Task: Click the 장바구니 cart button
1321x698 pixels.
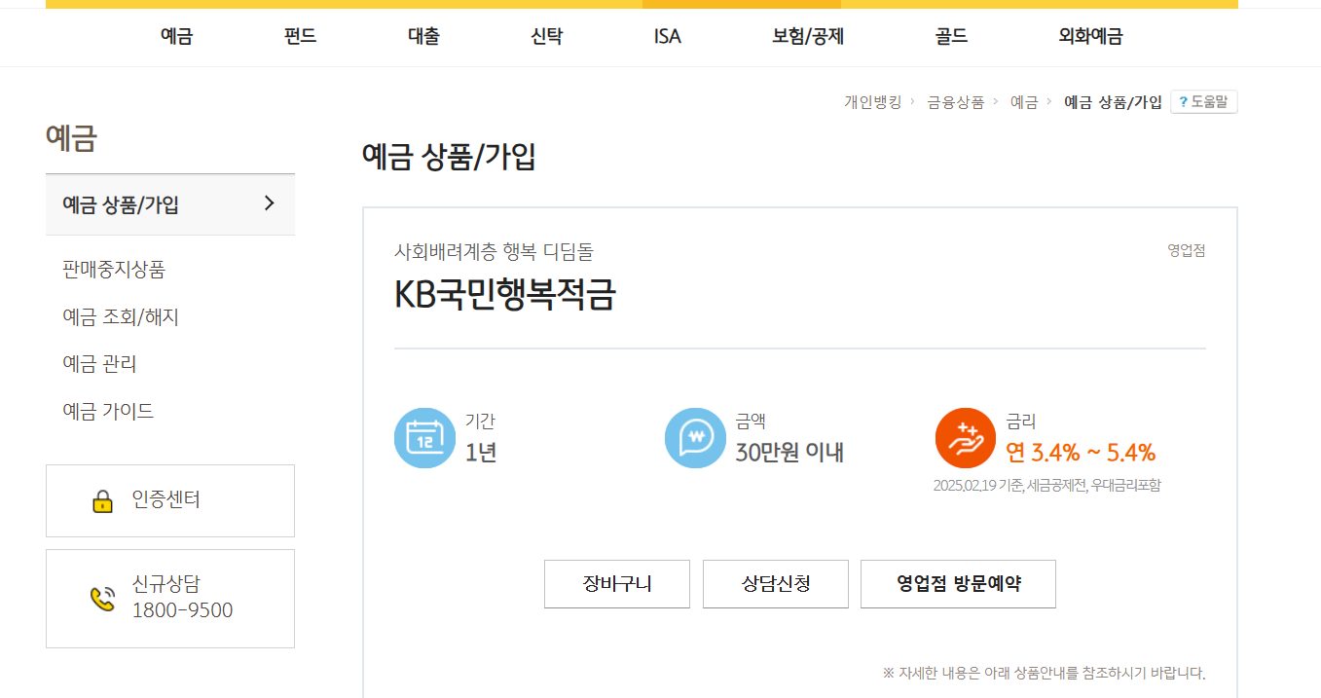Action: pos(616,584)
